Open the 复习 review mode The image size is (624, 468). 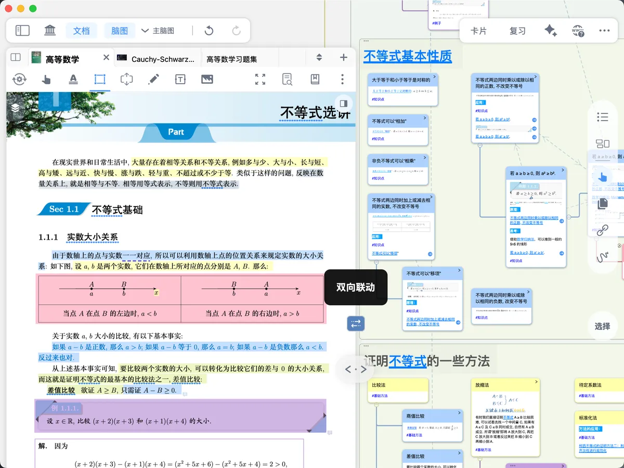coord(517,31)
